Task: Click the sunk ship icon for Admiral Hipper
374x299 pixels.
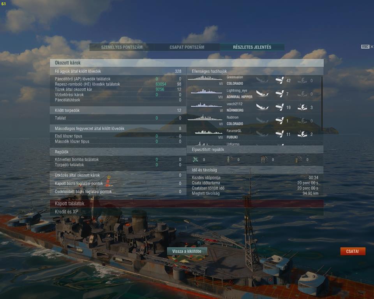Action: point(262,94)
